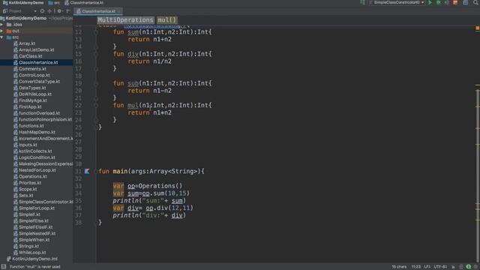Open Search Everywhere magnifier icon
The image size is (480, 270).
coord(476,3)
